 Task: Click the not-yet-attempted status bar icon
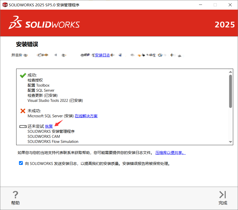tap(23, 126)
